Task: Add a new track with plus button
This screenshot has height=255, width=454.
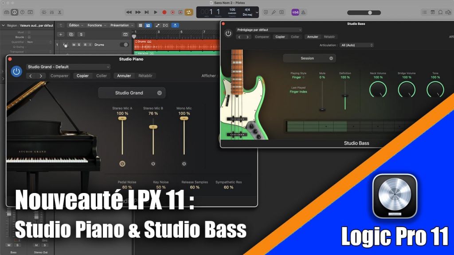Action: coord(61,35)
